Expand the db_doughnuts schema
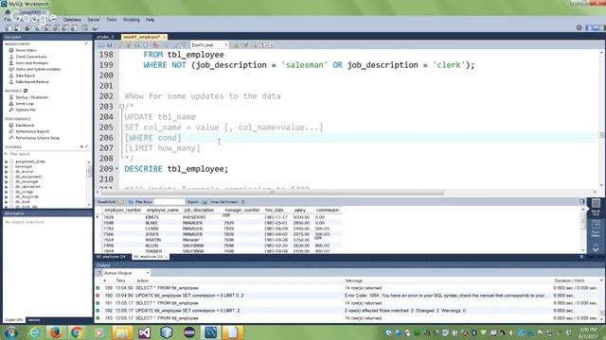The height and width of the screenshot is (340, 606). pos(7,196)
